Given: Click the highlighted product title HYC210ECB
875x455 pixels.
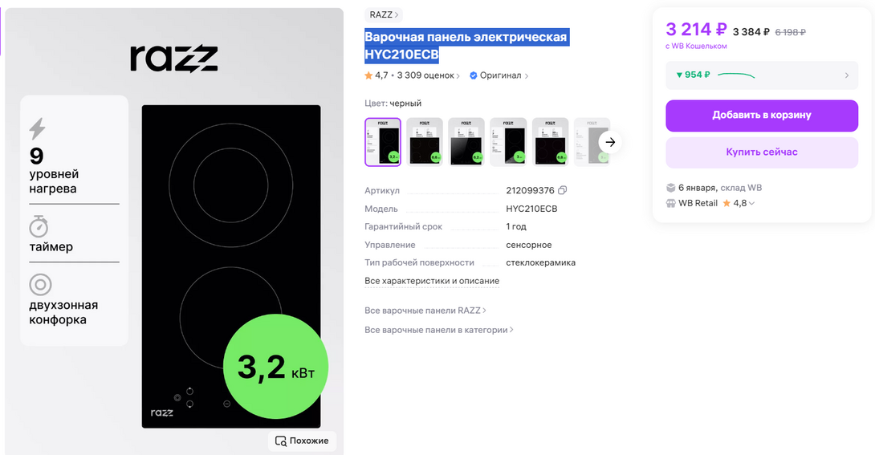Looking at the screenshot, I should [x=466, y=46].
